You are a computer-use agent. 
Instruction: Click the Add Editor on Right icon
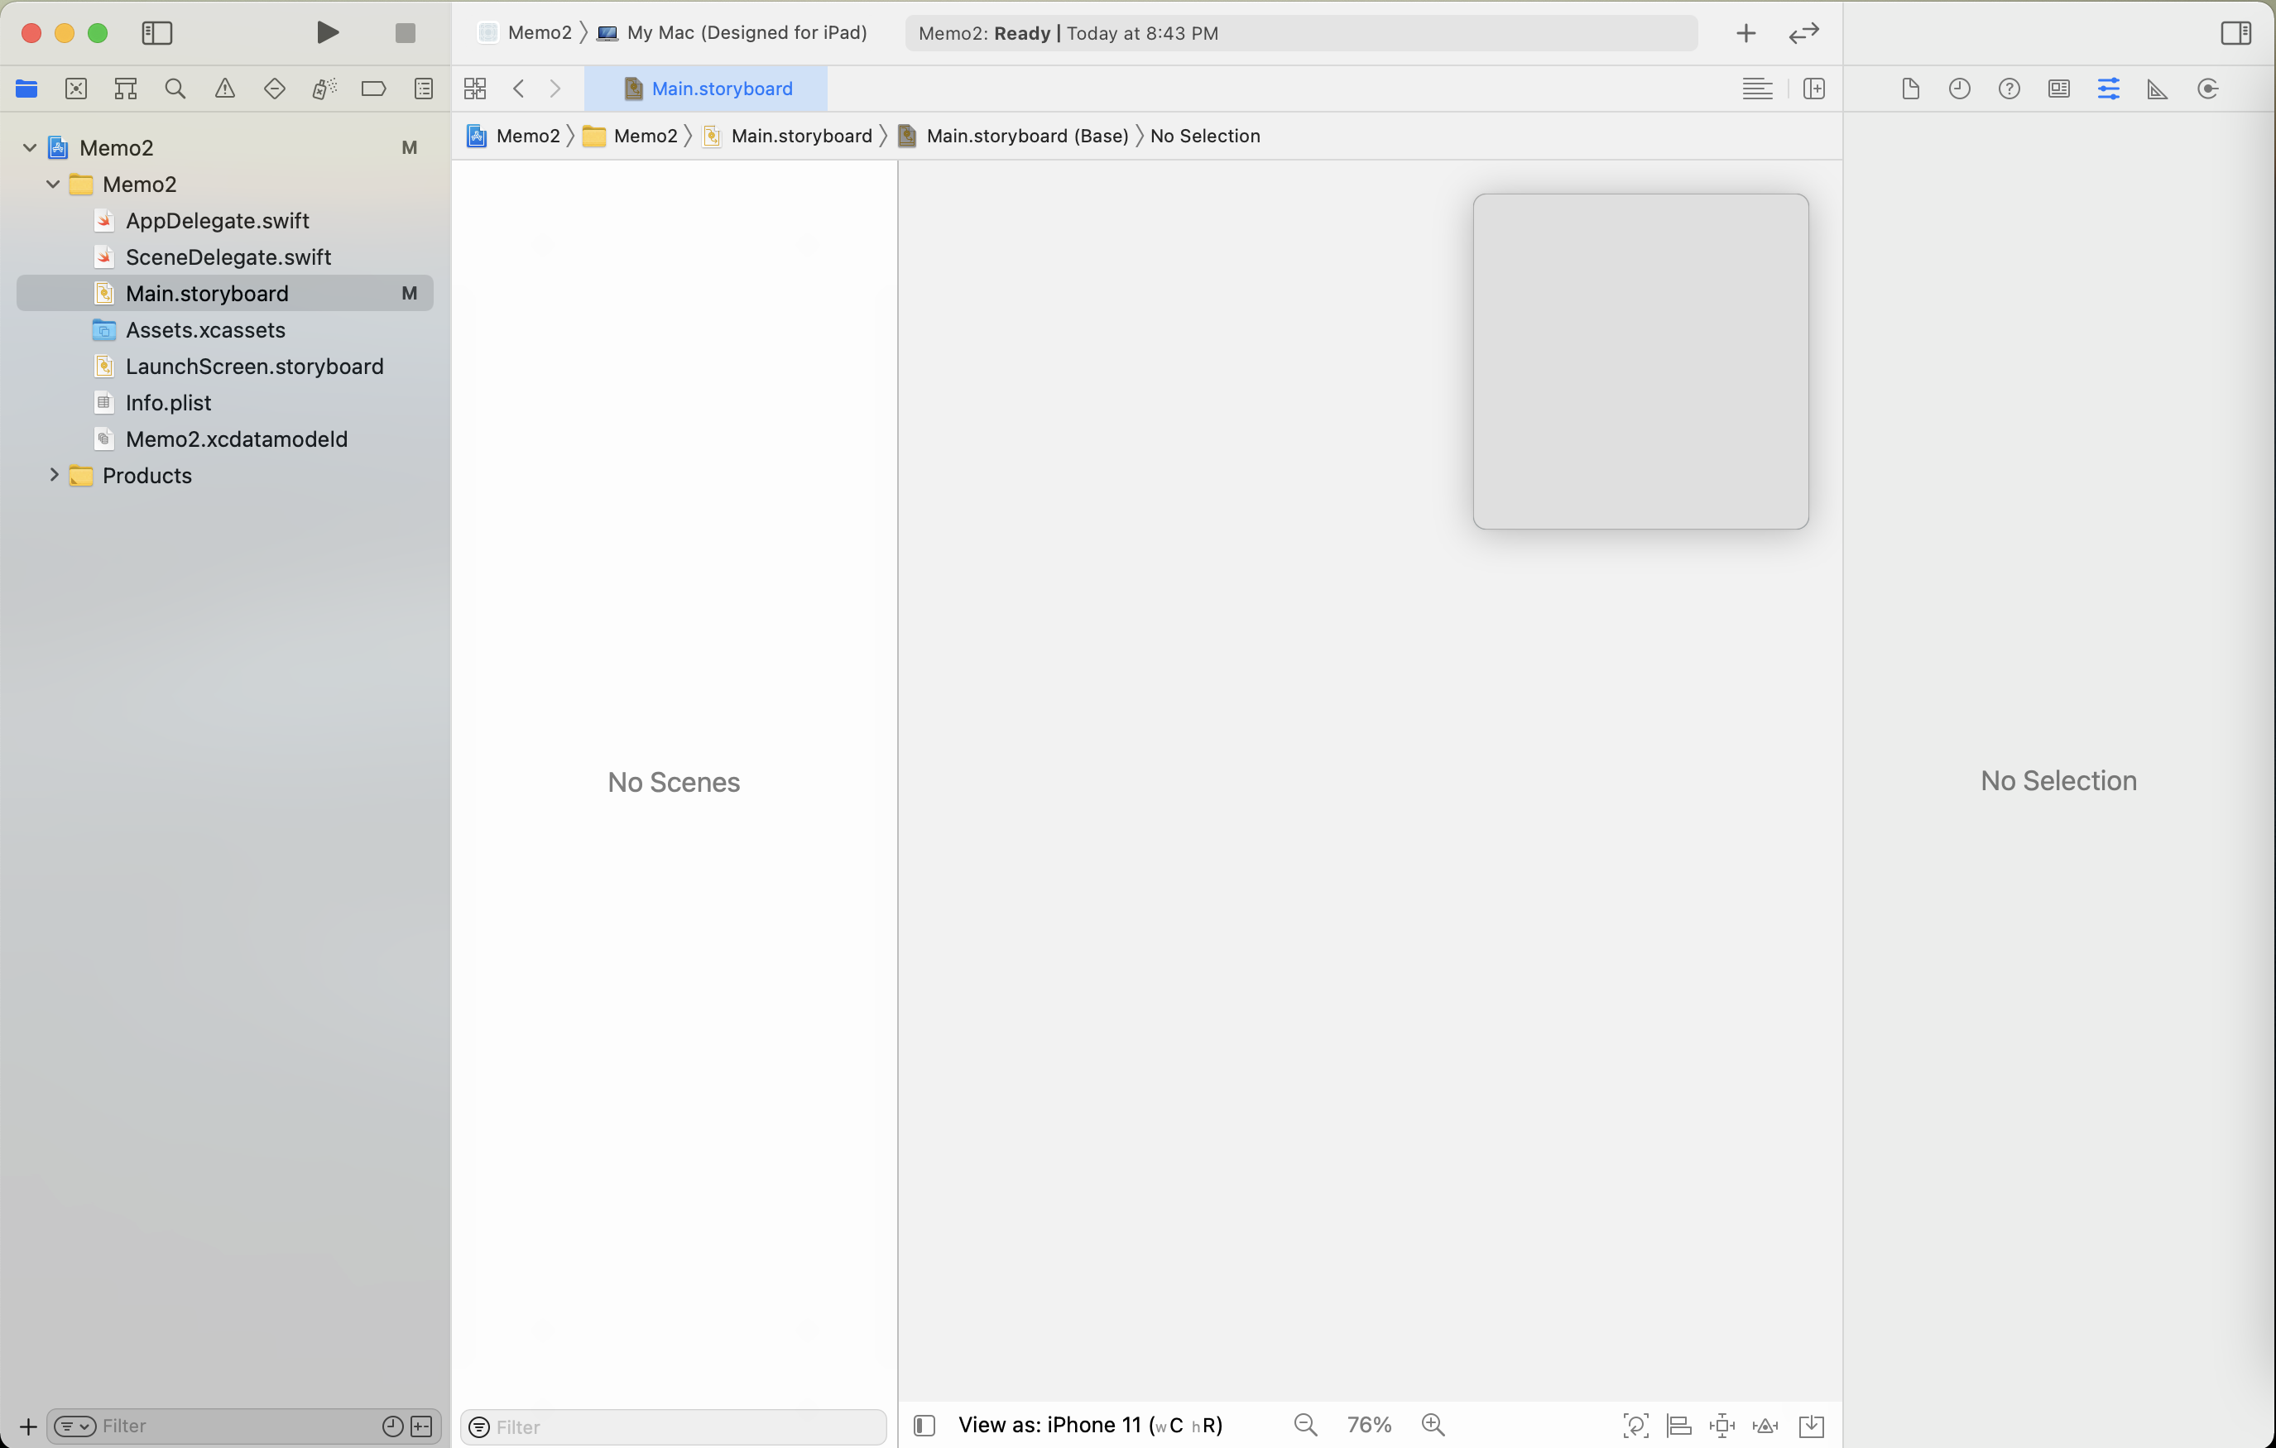coord(1813,89)
